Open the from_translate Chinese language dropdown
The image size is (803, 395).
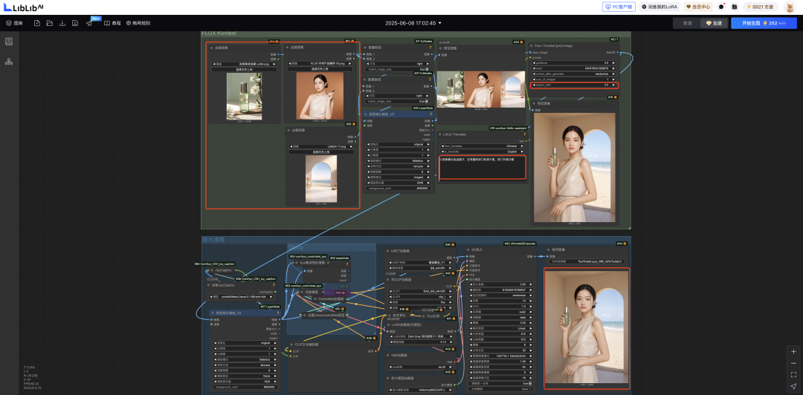coord(482,146)
